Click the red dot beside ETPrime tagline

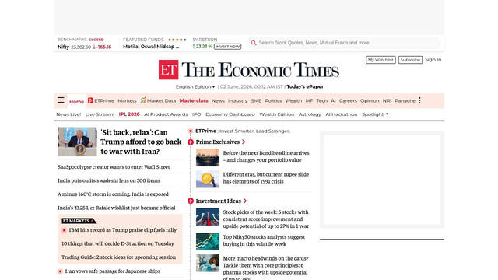[191, 131]
